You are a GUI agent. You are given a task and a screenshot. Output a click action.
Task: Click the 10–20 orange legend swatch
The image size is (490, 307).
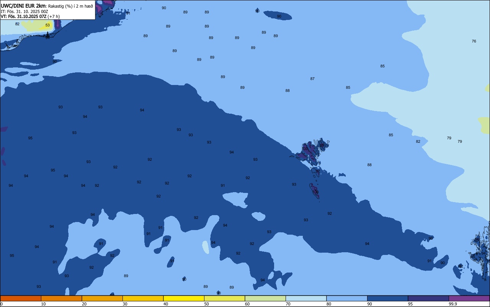61,298
